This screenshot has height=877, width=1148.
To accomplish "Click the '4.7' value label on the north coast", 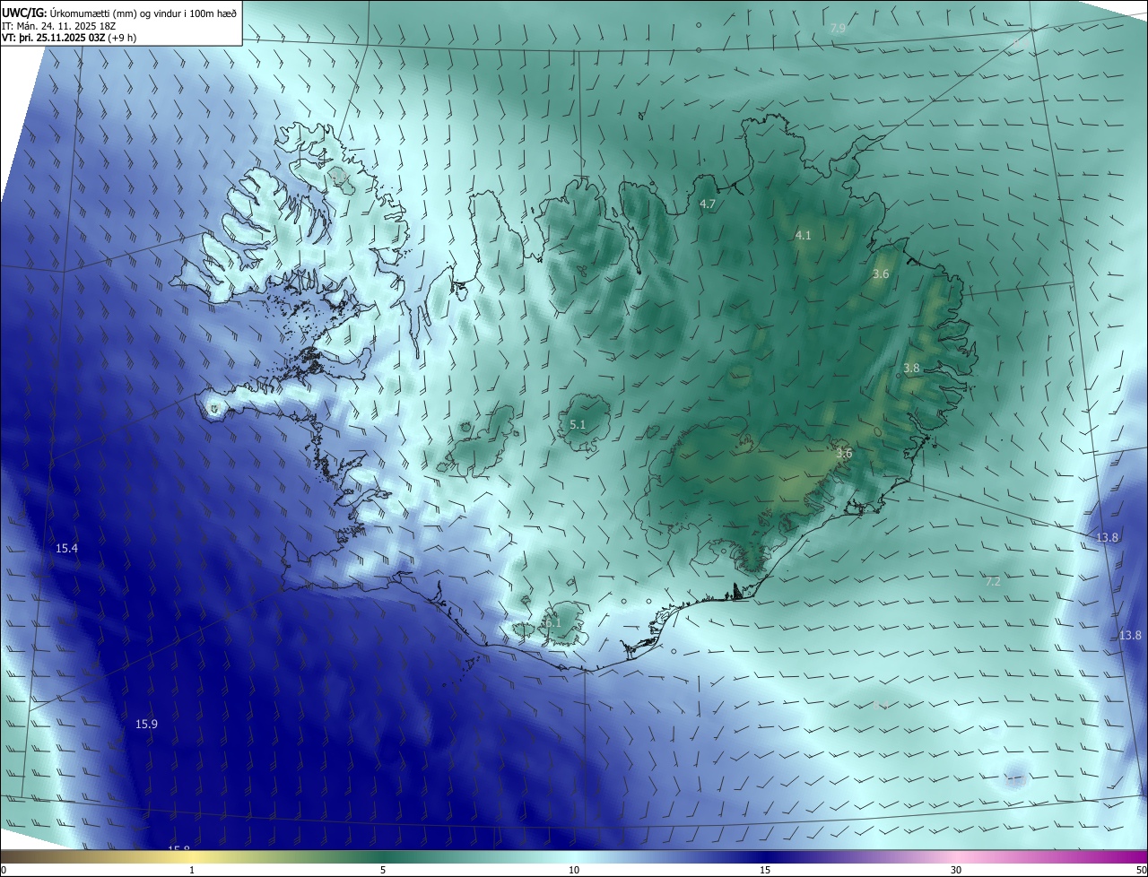I will 708,204.
